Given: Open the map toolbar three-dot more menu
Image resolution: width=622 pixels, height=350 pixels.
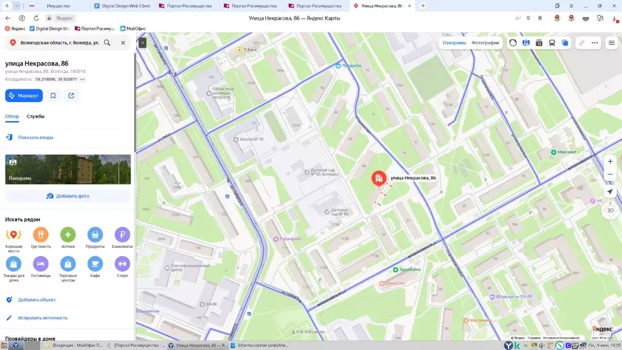Looking at the screenshot, I should (x=595, y=43).
